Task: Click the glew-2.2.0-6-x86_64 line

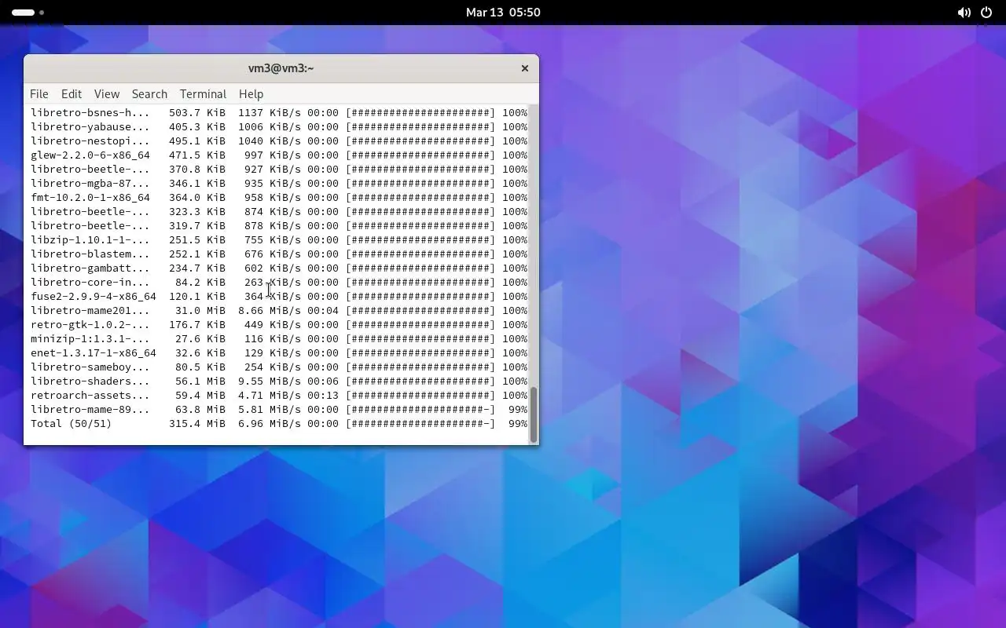Action: tap(279, 155)
